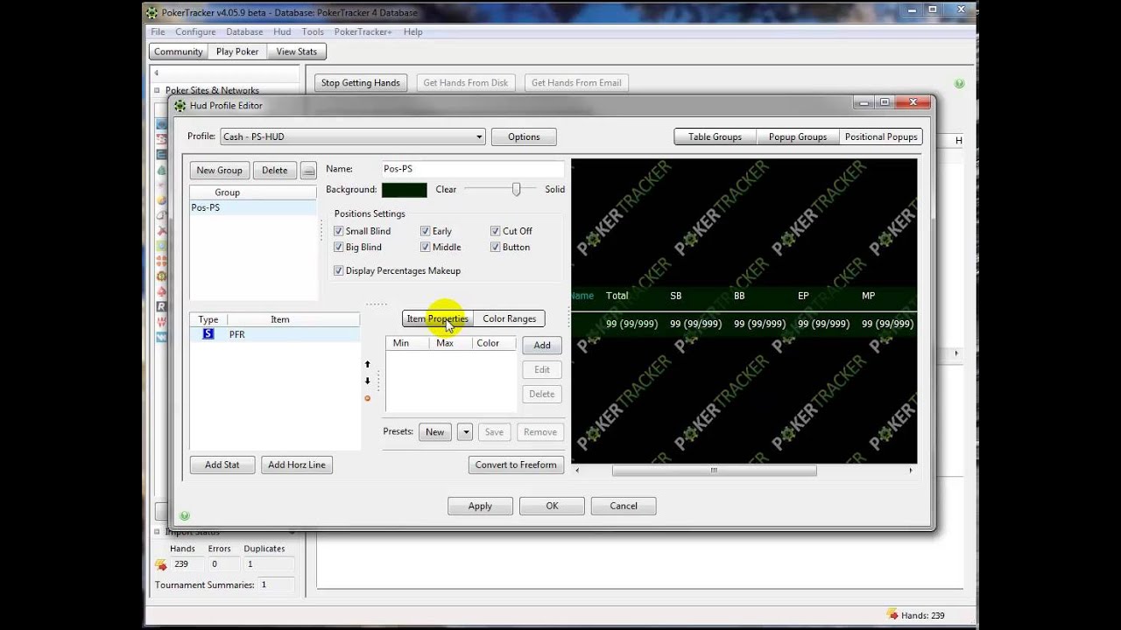Click the Apply button
1121x630 pixels.
click(x=480, y=506)
